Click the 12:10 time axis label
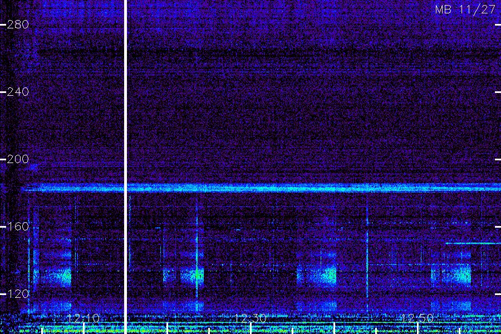 (x=83, y=318)
